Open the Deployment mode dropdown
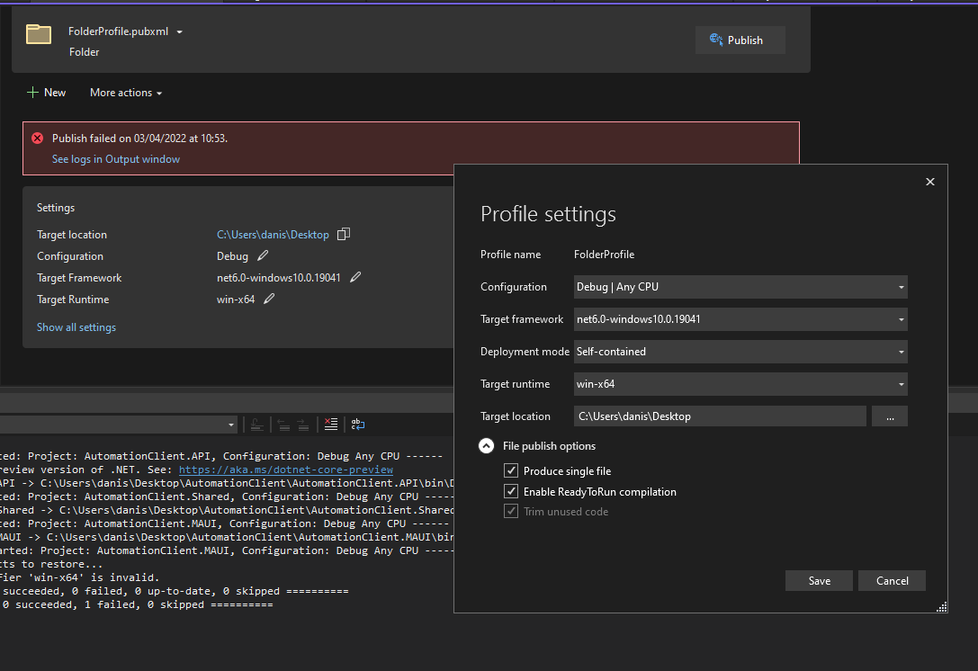The height and width of the screenshot is (671, 978). pos(740,352)
